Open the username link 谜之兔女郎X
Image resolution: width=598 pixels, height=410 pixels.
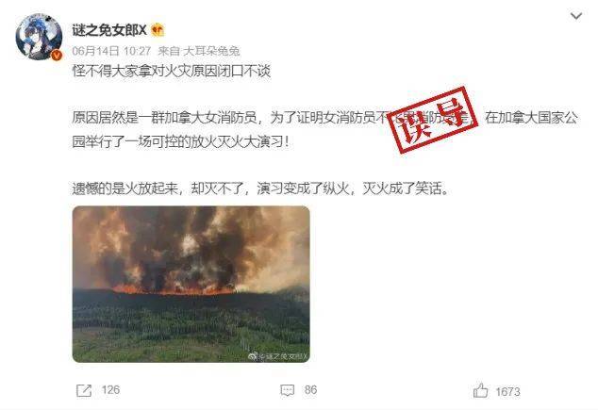[x=109, y=30]
